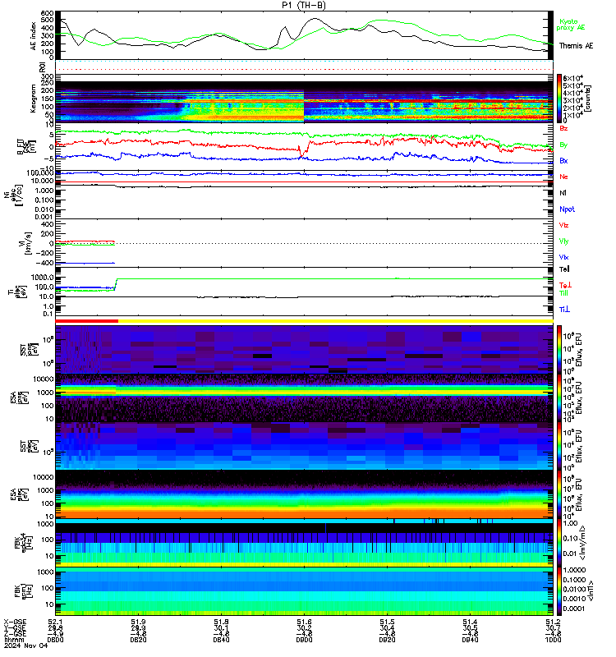The image size is (616, 657).
Task: Click the '0900' time tick label
Action: tap(304, 640)
